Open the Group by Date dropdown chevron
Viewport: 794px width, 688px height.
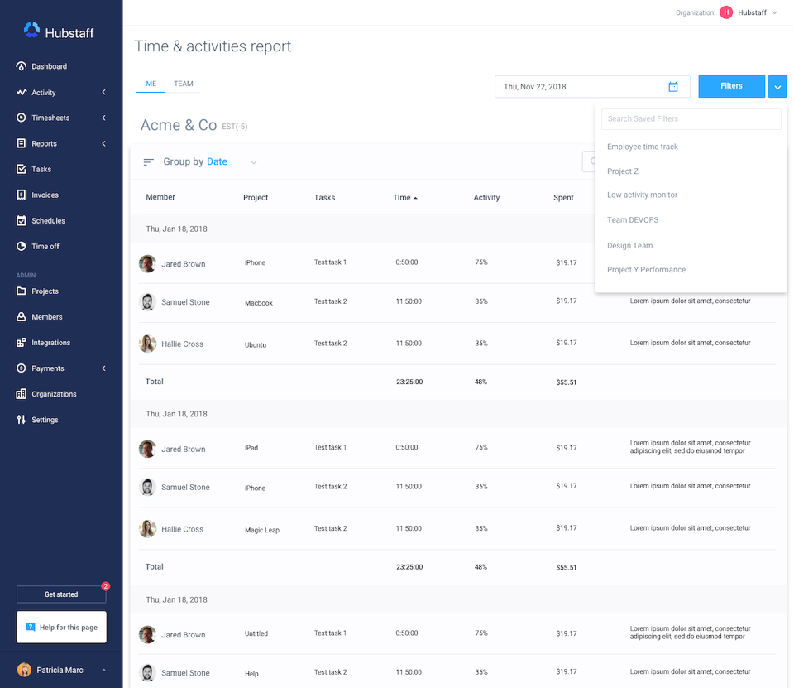coord(254,162)
